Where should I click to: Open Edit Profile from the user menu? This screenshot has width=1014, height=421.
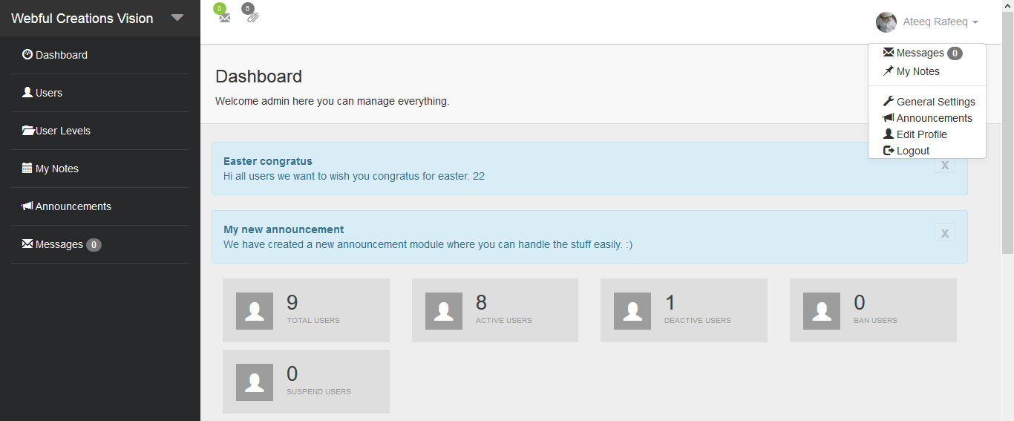coord(921,134)
